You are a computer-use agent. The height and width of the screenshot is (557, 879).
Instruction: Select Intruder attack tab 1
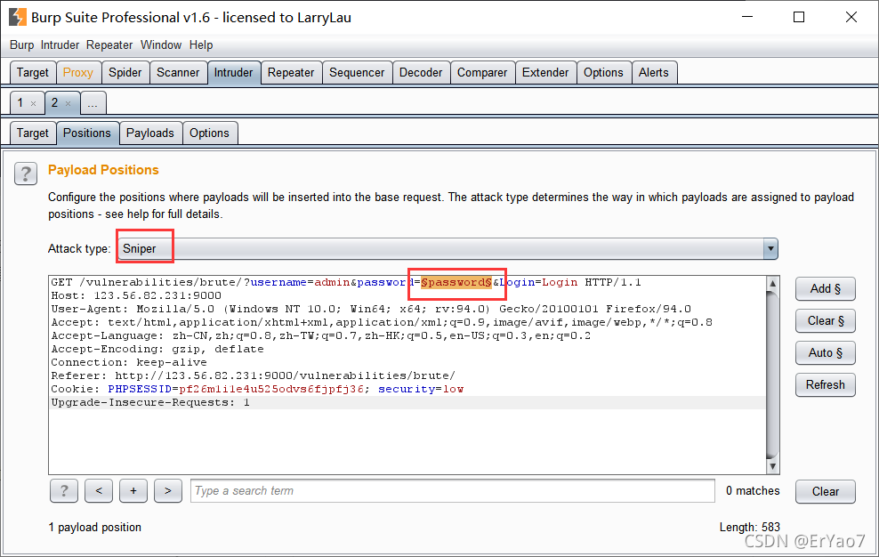pyautogui.click(x=20, y=102)
